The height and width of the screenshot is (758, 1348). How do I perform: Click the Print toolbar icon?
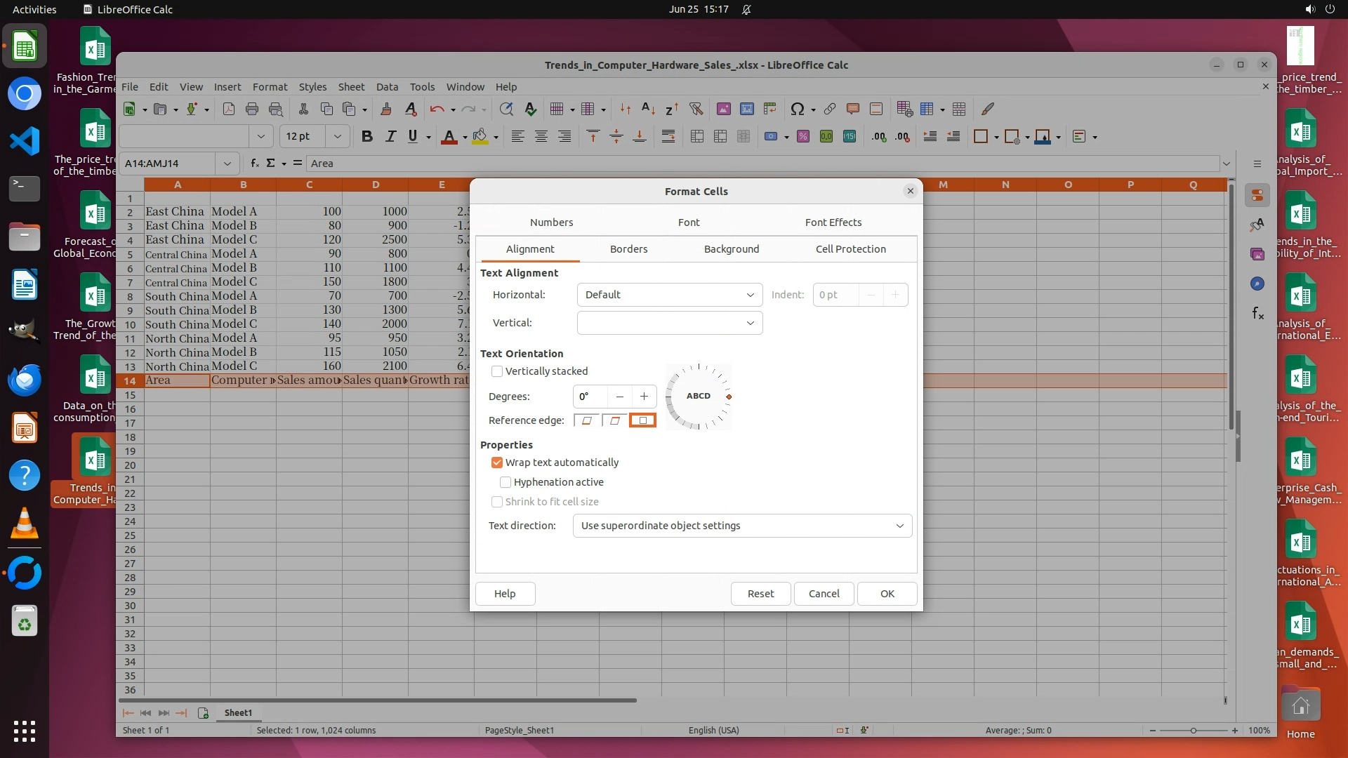(252, 109)
